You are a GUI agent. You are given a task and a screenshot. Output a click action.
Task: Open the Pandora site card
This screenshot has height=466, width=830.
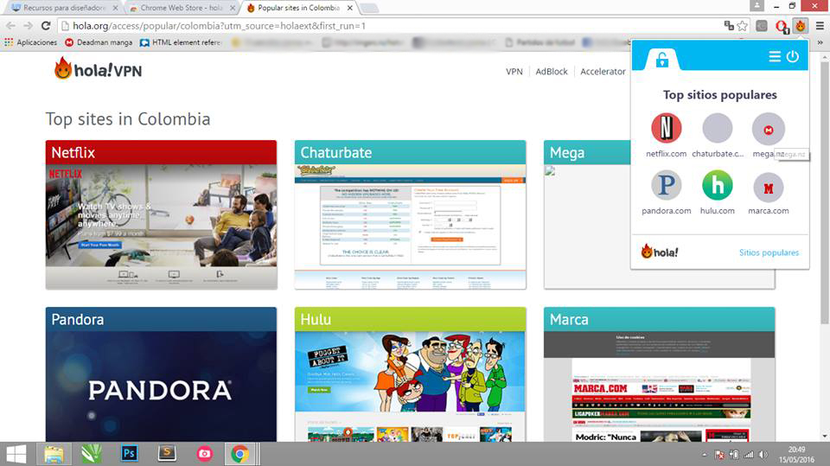[x=161, y=373]
